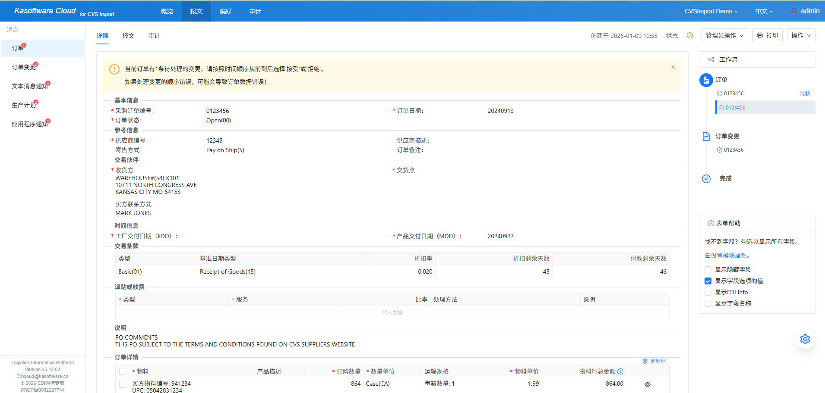Click the 完成 workflow check icon
825x393 pixels.
click(706, 179)
